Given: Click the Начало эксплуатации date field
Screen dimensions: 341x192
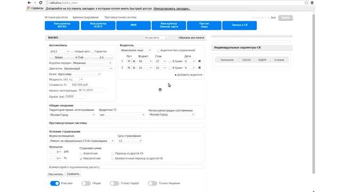Looking at the screenshot, I should [92, 90].
